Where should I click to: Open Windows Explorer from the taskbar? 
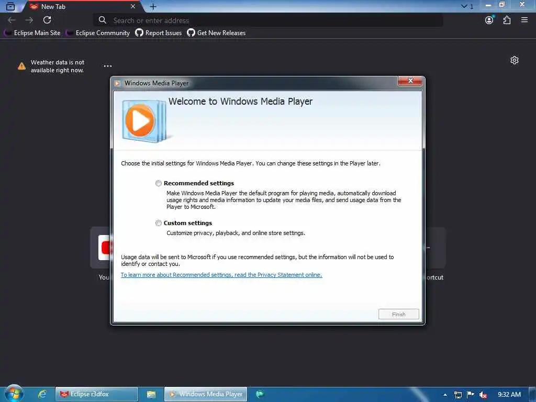(x=151, y=394)
